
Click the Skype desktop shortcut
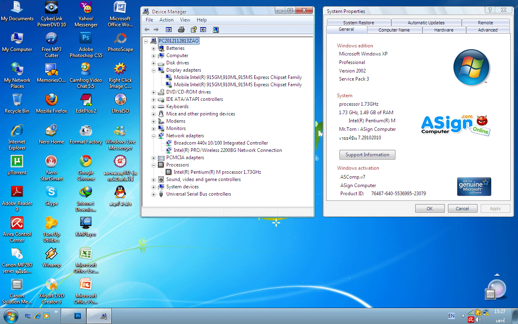(51, 196)
